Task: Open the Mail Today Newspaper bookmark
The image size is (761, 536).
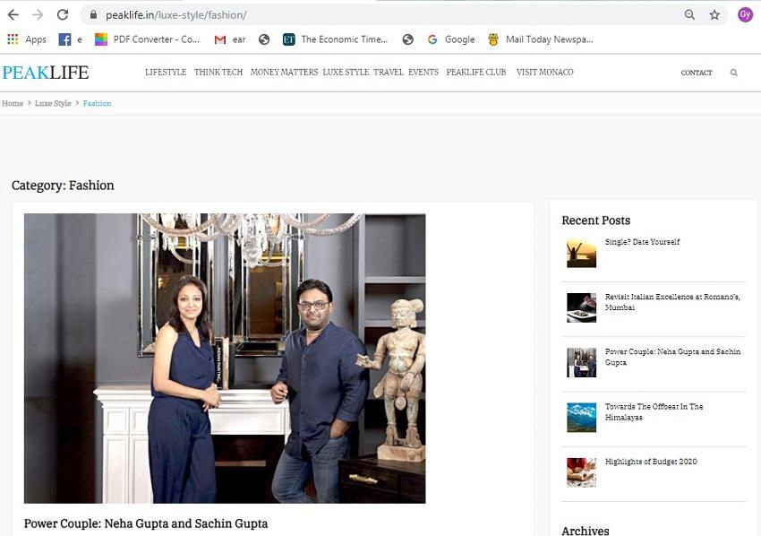Action: pyautogui.click(x=541, y=39)
